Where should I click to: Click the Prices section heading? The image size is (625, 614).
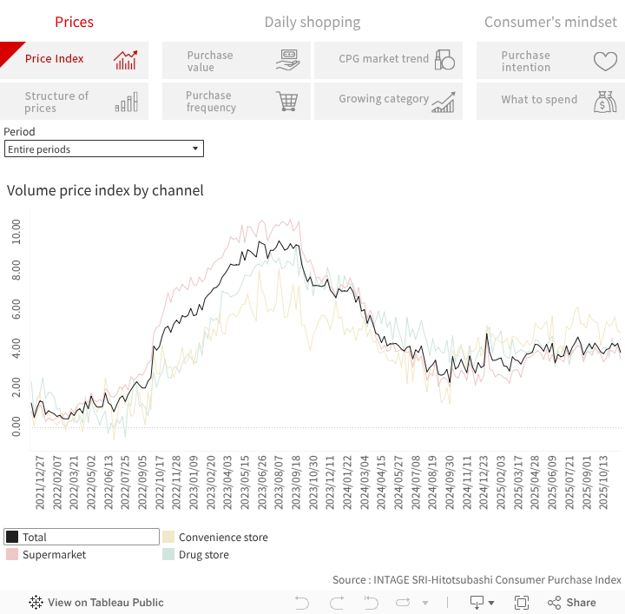[74, 22]
